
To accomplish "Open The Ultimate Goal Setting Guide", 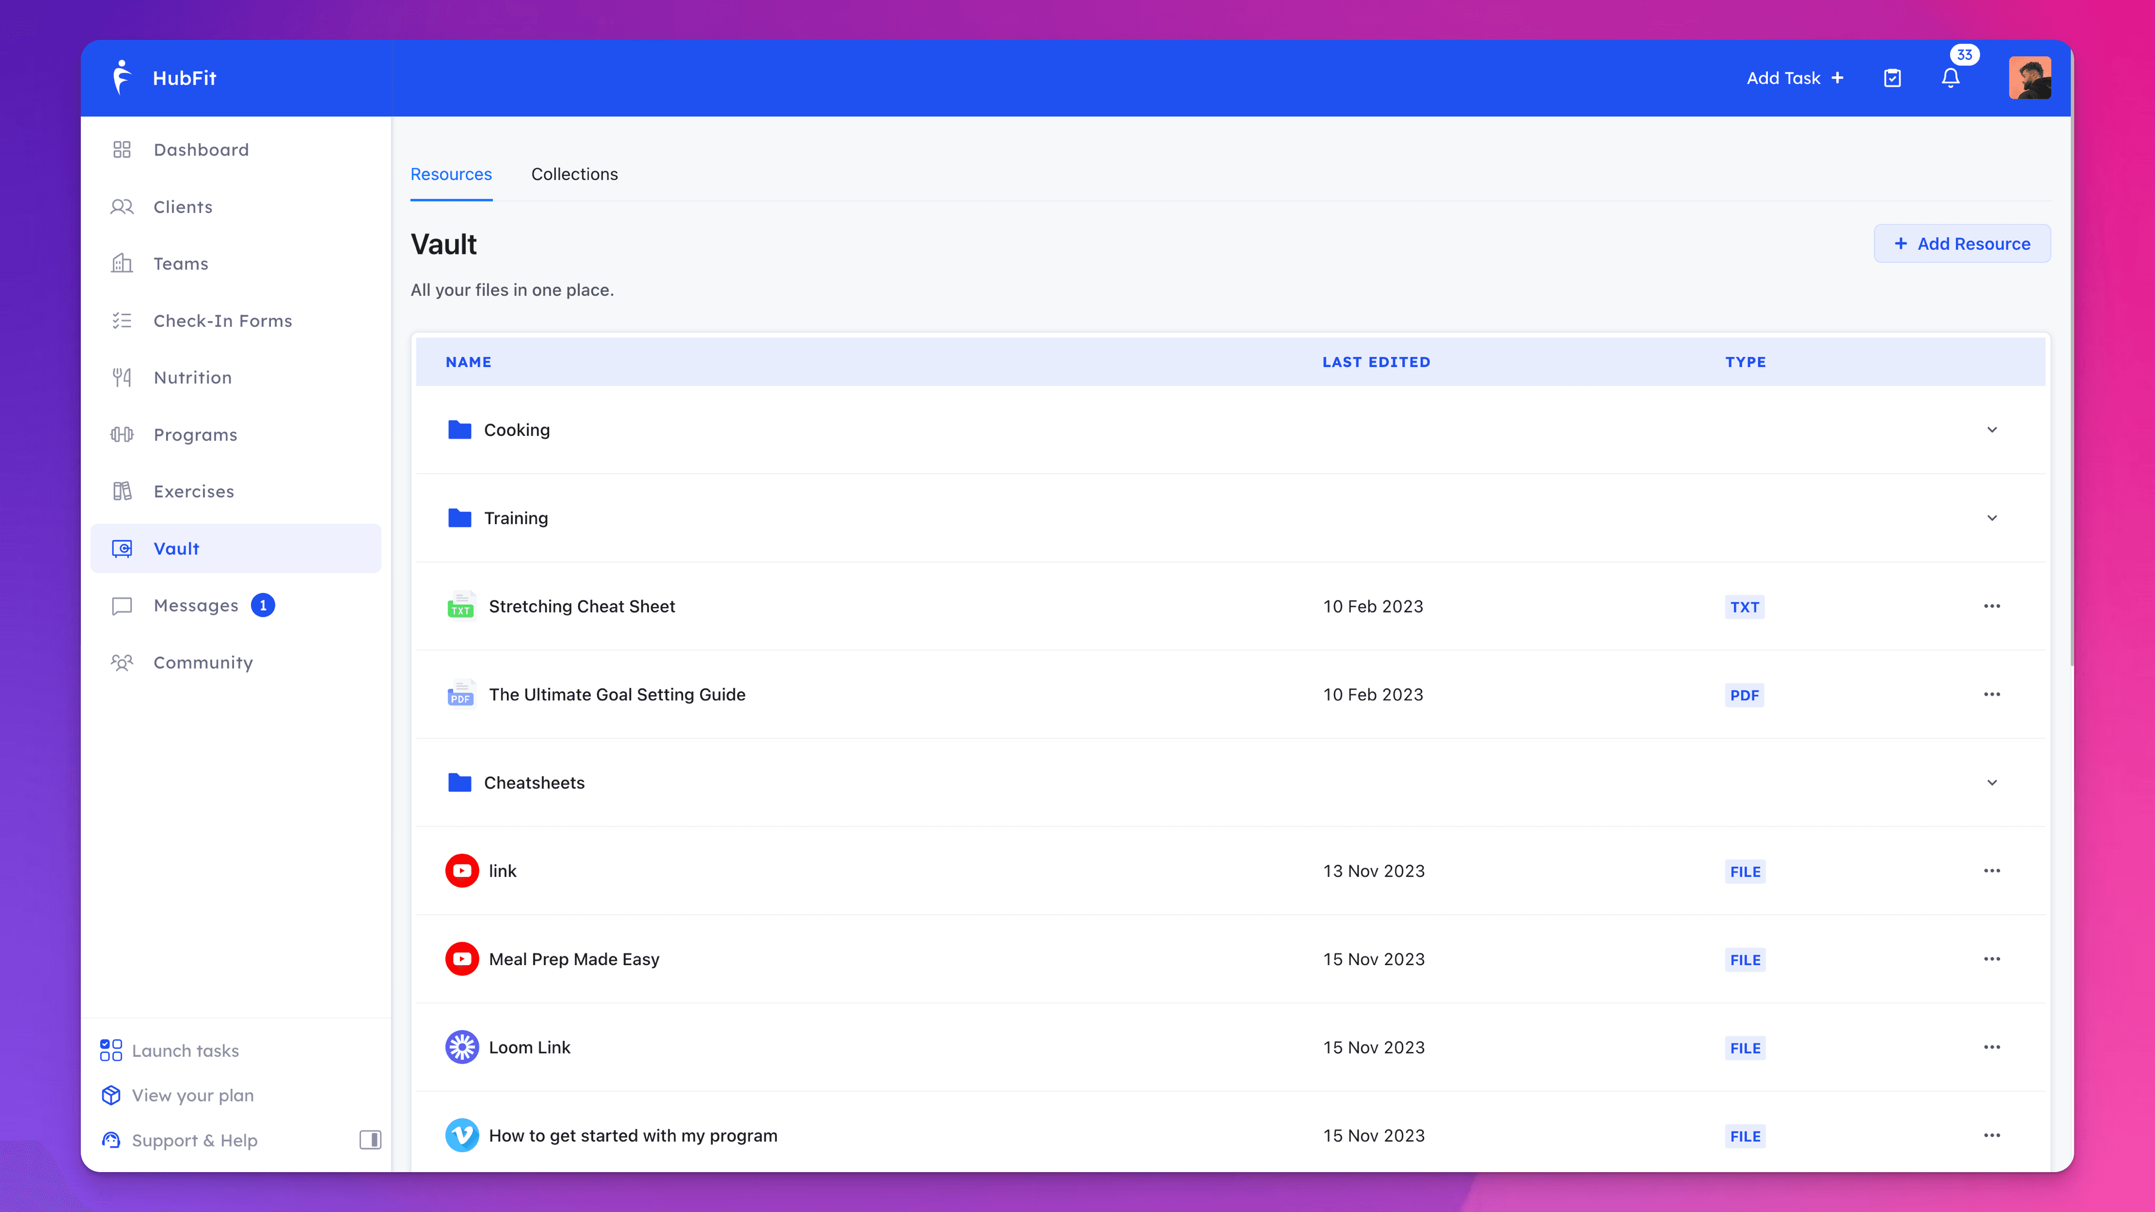I will [x=617, y=694].
